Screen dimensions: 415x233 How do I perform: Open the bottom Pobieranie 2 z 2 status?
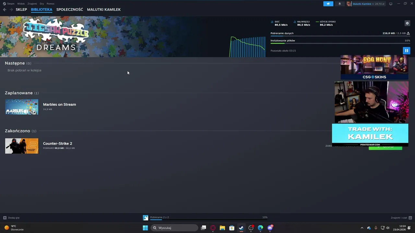[160, 217]
